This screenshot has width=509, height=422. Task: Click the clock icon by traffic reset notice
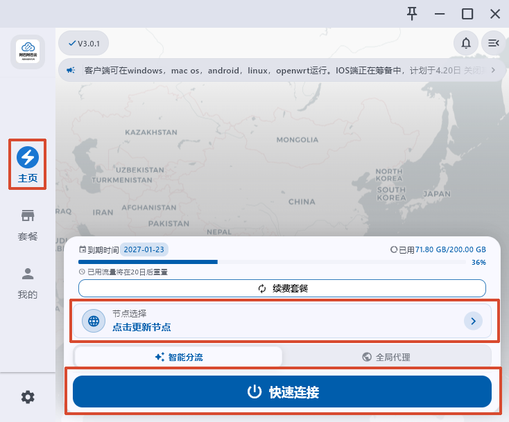click(82, 272)
